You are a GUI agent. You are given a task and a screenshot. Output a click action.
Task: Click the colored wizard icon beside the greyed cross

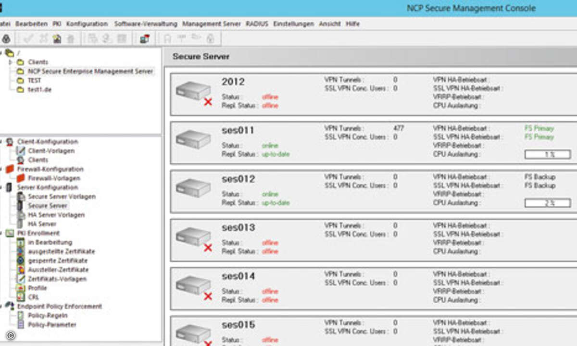click(x=57, y=39)
